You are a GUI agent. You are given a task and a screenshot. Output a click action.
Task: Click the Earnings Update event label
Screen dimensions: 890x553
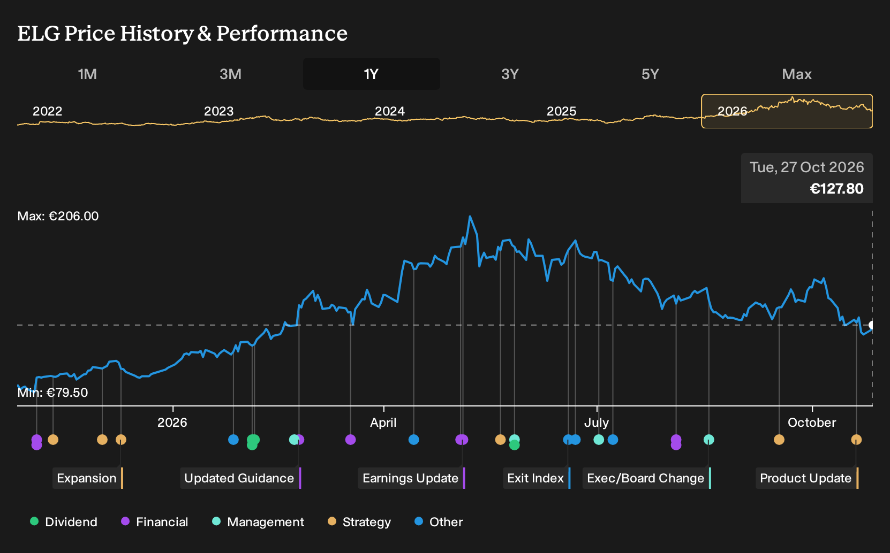(x=411, y=478)
